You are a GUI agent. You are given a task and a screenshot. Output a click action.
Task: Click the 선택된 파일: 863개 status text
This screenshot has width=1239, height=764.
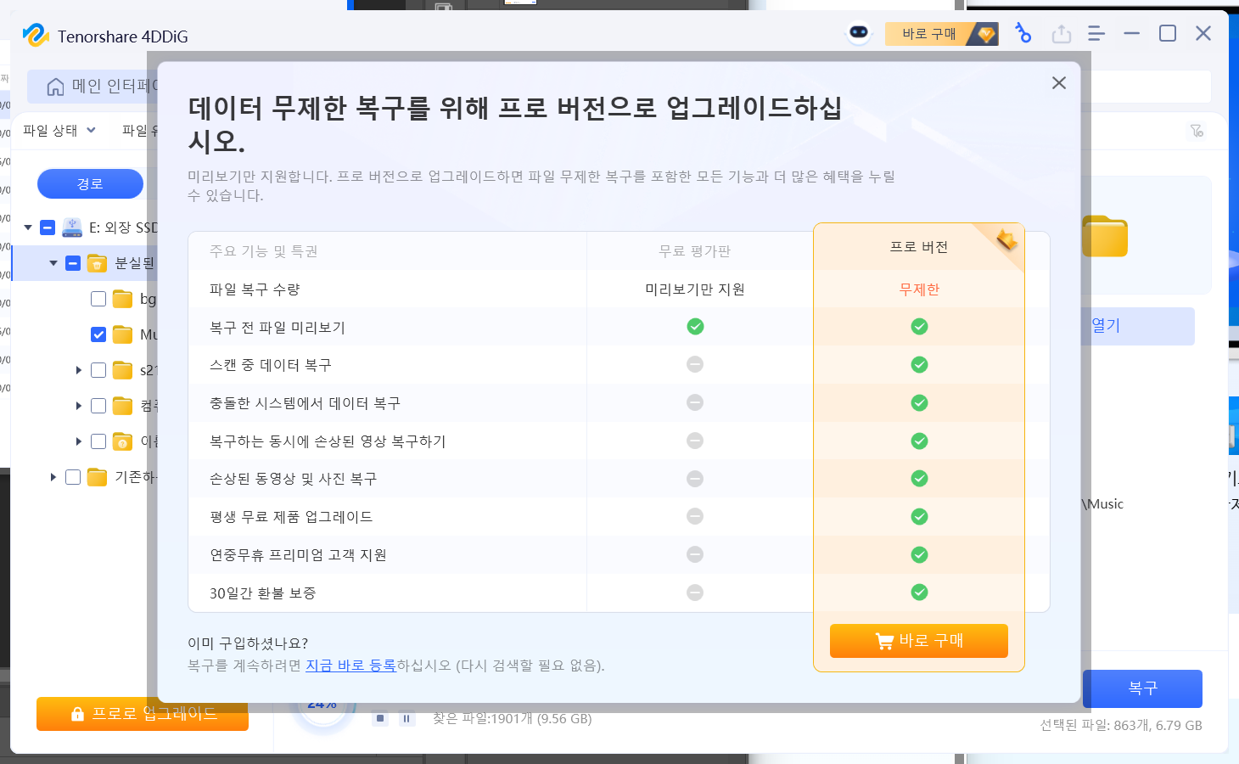(1121, 725)
